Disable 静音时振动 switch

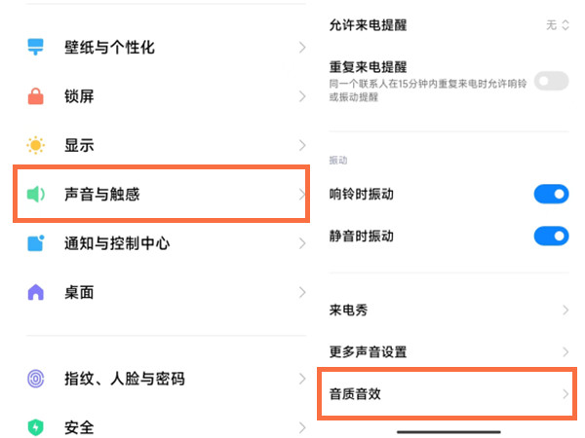pyautogui.click(x=551, y=236)
